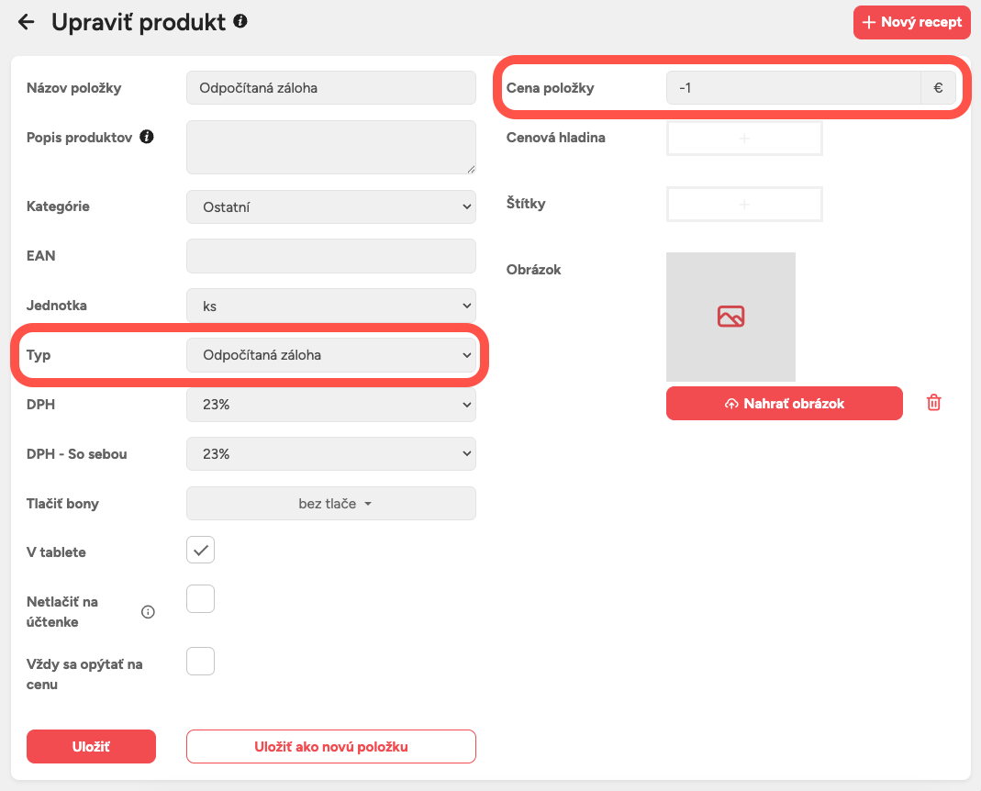This screenshot has width=981, height=791.
Task: Open the Typ dropdown
Action: point(330,355)
